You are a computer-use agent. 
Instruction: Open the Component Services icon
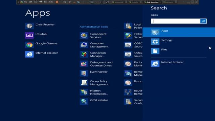point(84,35)
